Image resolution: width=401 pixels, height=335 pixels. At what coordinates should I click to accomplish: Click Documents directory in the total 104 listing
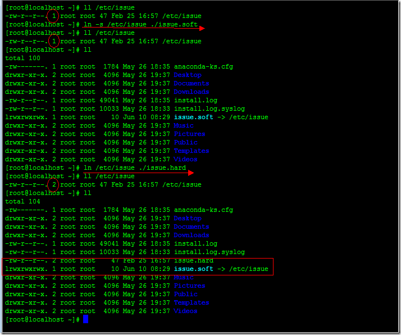pos(192,227)
